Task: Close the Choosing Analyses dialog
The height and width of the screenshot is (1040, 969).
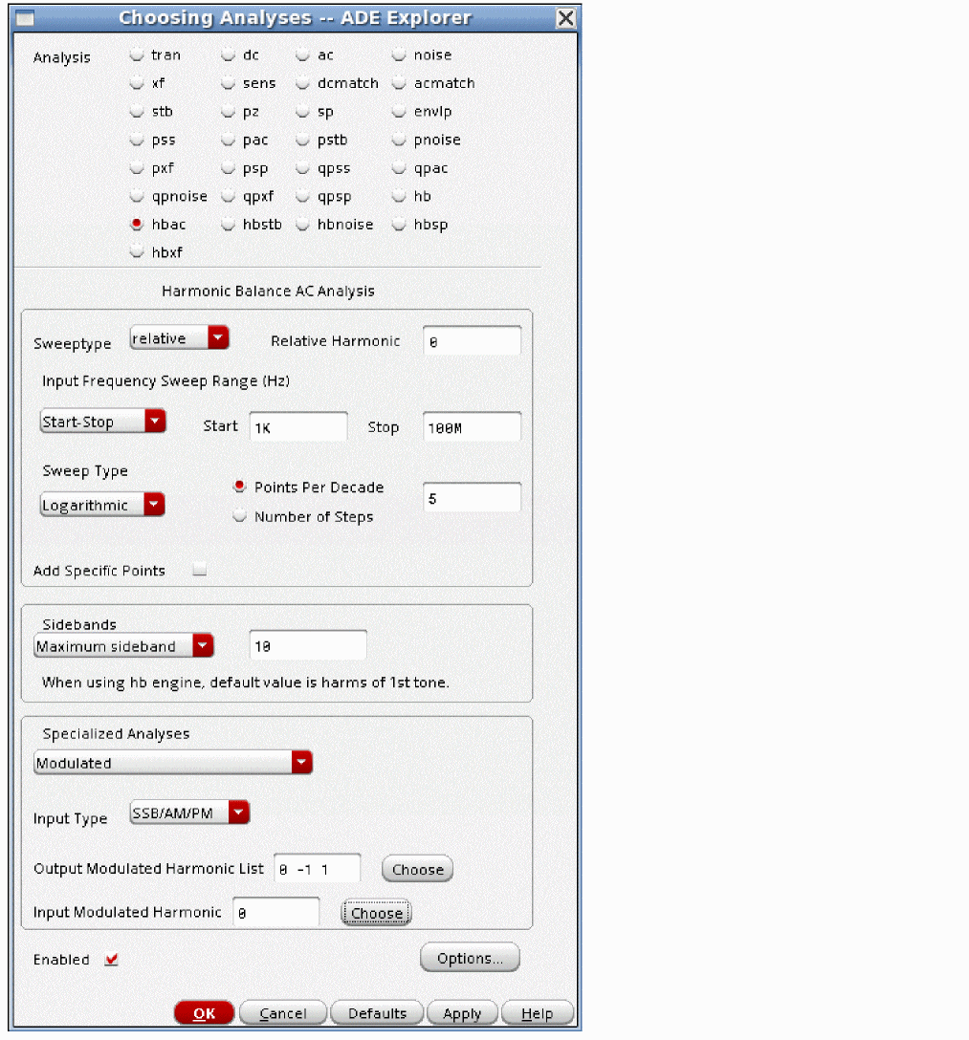Action: click(x=565, y=18)
